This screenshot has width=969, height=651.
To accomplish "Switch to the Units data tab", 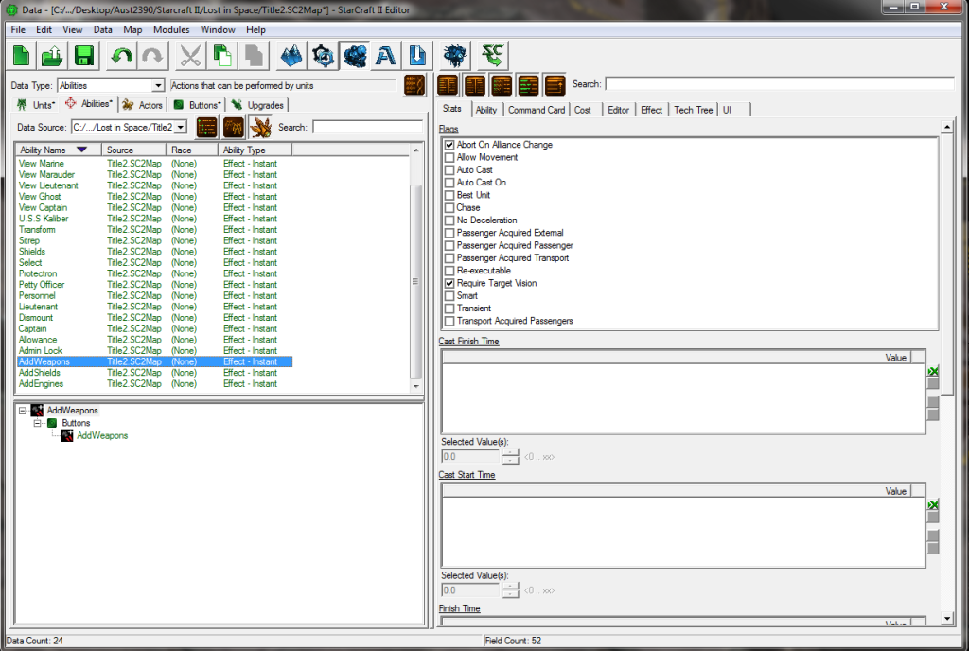I will (x=37, y=105).
